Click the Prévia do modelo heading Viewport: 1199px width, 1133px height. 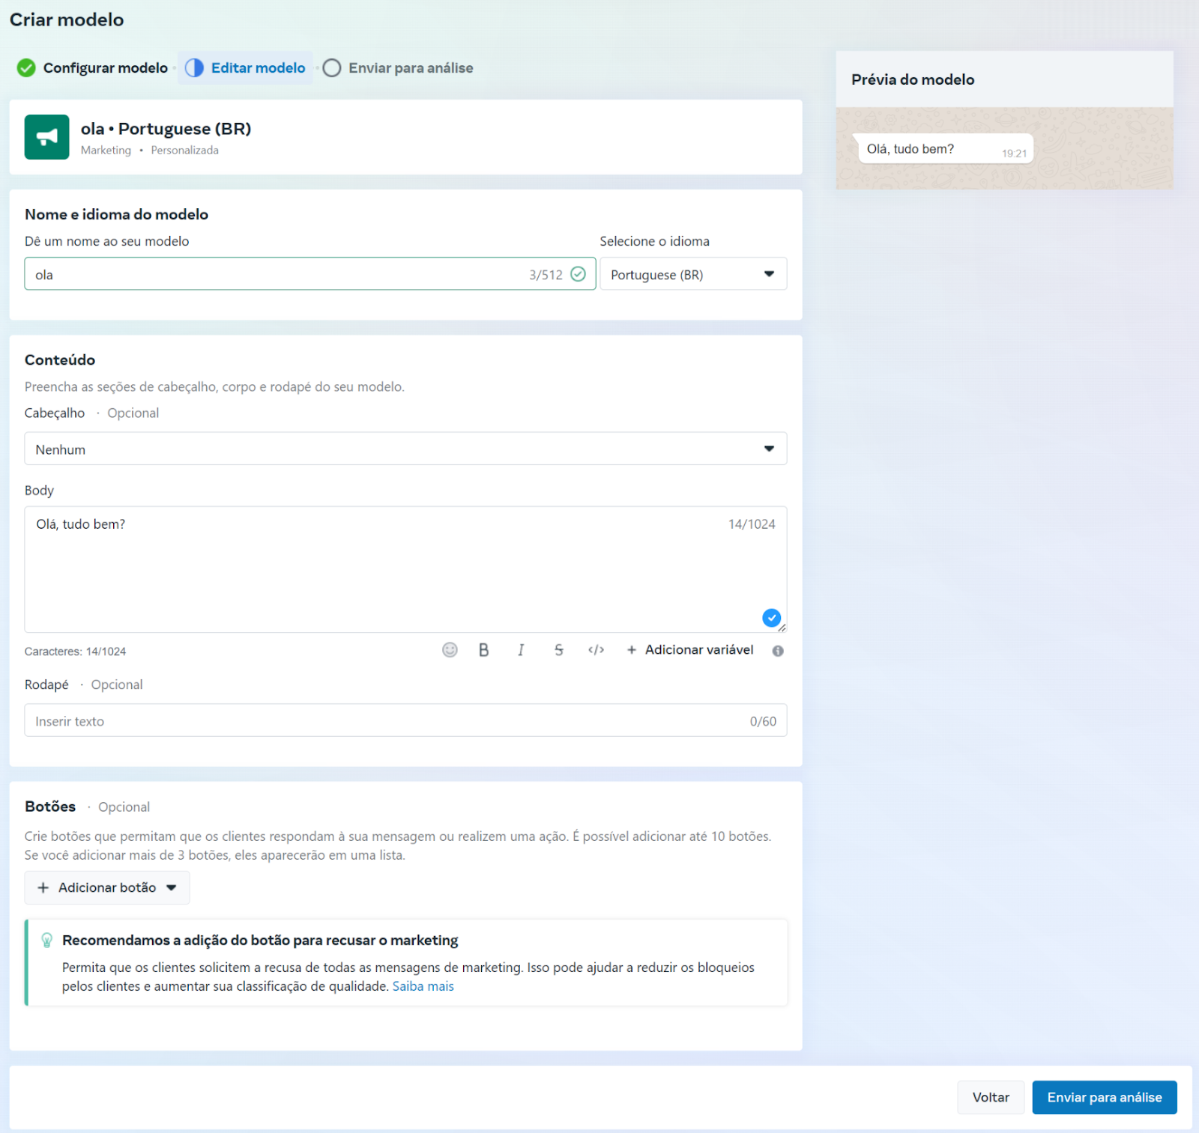pyautogui.click(x=913, y=79)
